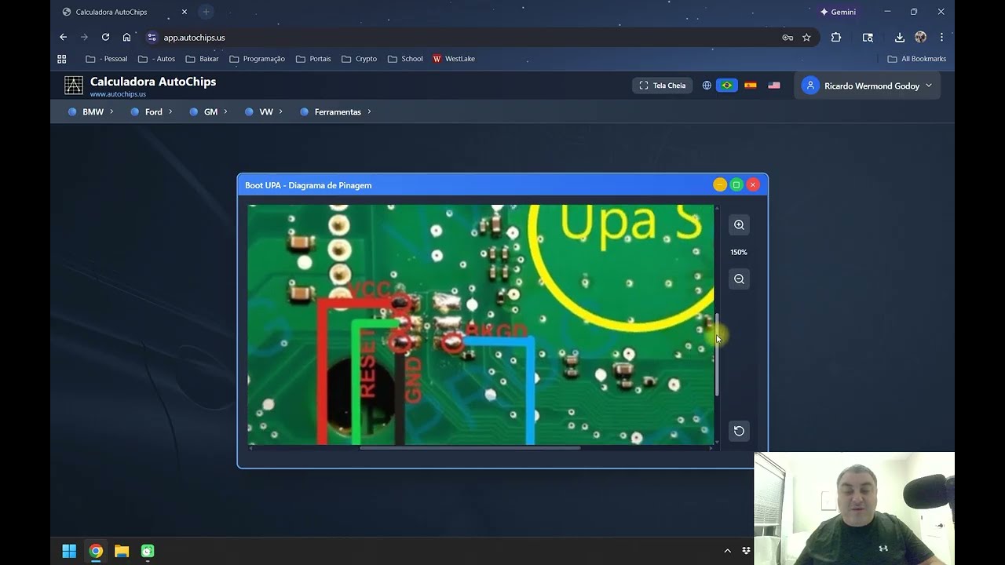1005x565 pixels.
Task: Open a new Chrome tab
Action: coord(206,12)
